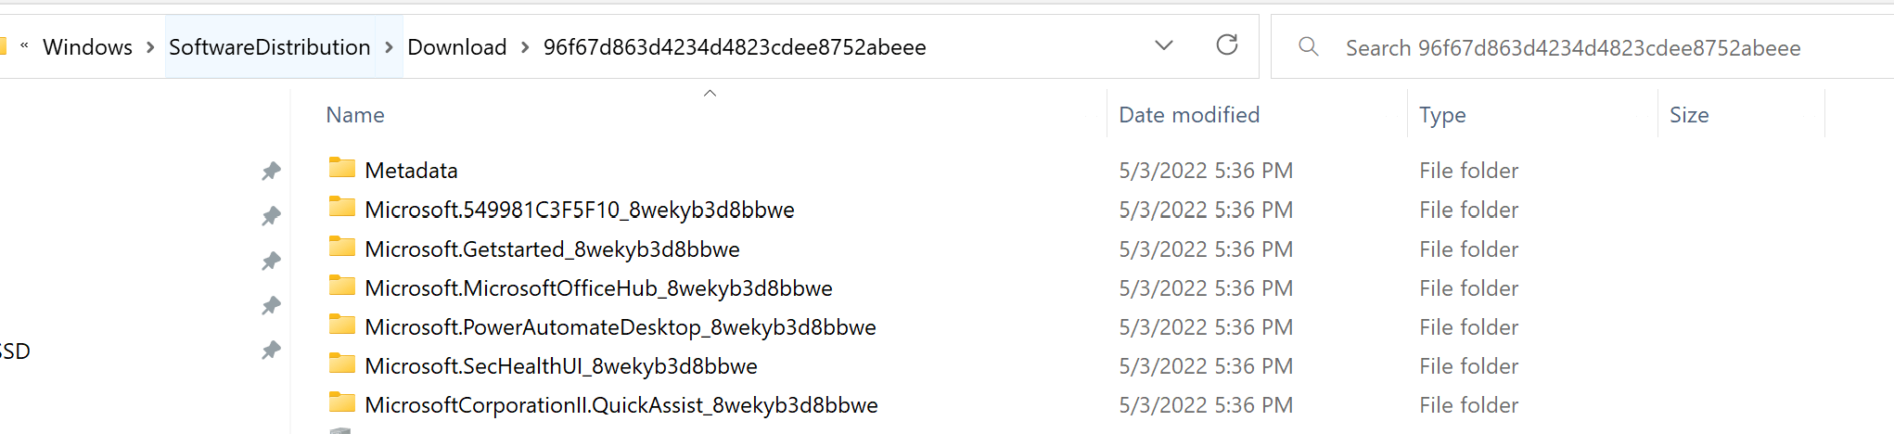
Task: Sort by the Name column header
Action: (355, 115)
